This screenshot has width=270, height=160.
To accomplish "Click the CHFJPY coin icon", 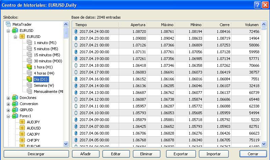I will point(22,140).
